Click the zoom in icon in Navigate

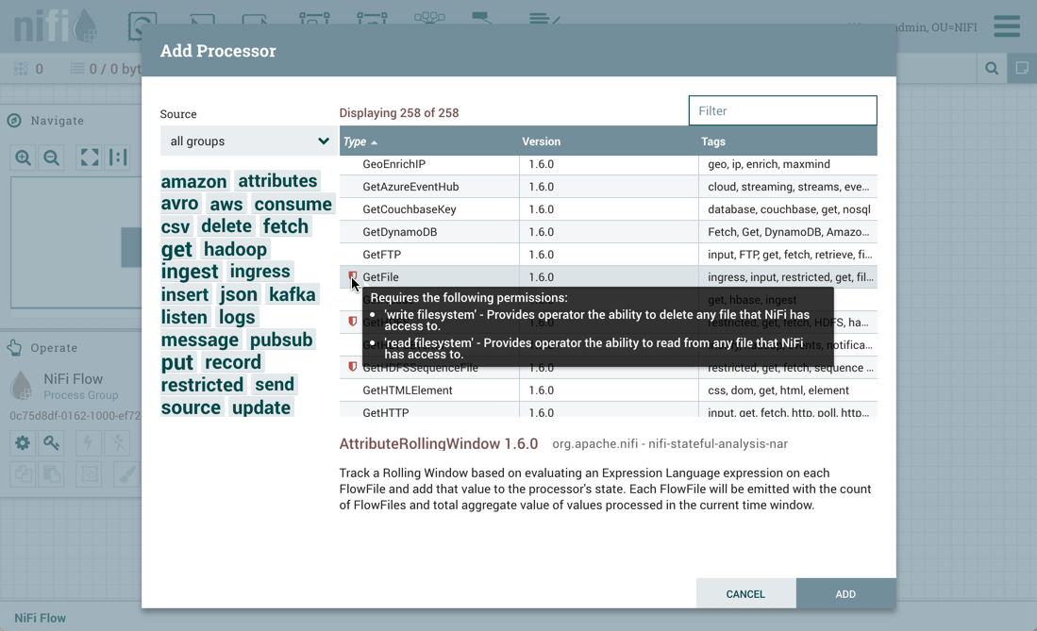point(23,158)
